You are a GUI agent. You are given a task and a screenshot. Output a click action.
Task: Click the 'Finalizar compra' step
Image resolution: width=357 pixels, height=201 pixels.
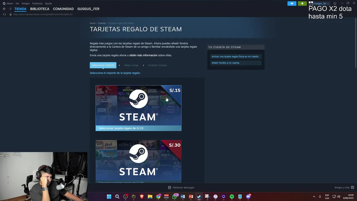tap(158, 65)
